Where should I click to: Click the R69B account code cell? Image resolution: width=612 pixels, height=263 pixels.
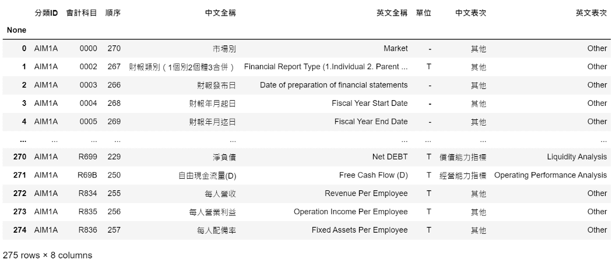[88, 175]
